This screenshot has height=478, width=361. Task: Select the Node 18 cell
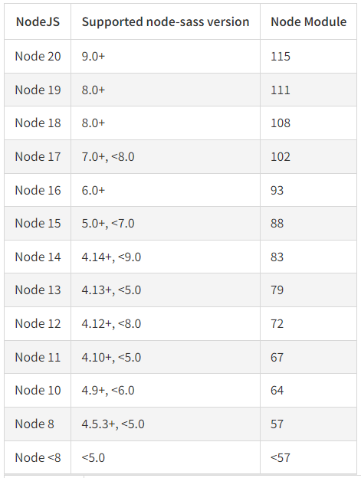point(38,123)
